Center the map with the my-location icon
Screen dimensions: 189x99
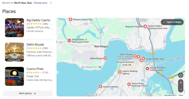point(181,75)
